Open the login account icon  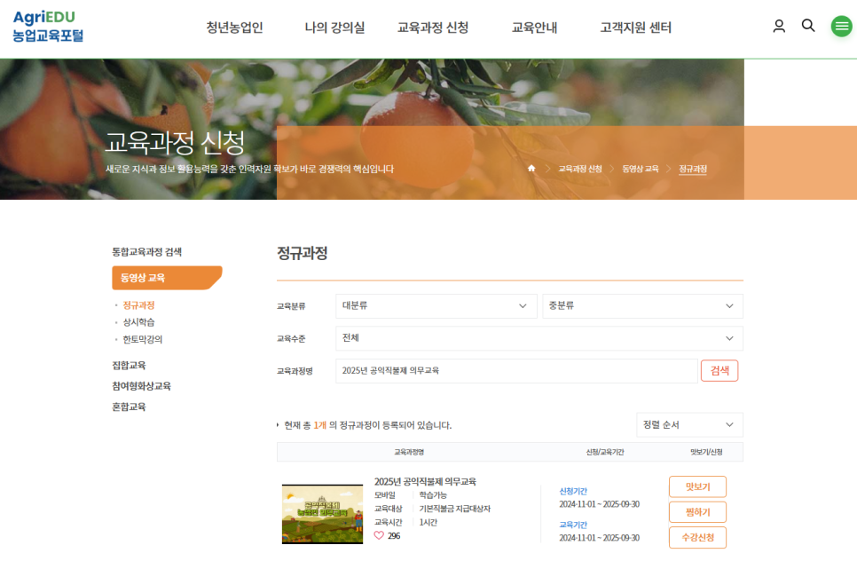[x=778, y=26]
